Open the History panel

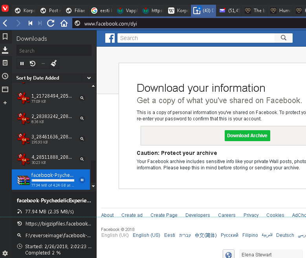[5, 76]
